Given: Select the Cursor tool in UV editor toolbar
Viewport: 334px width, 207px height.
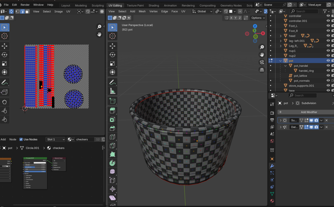Looking at the screenshot, I should point(4,36).
